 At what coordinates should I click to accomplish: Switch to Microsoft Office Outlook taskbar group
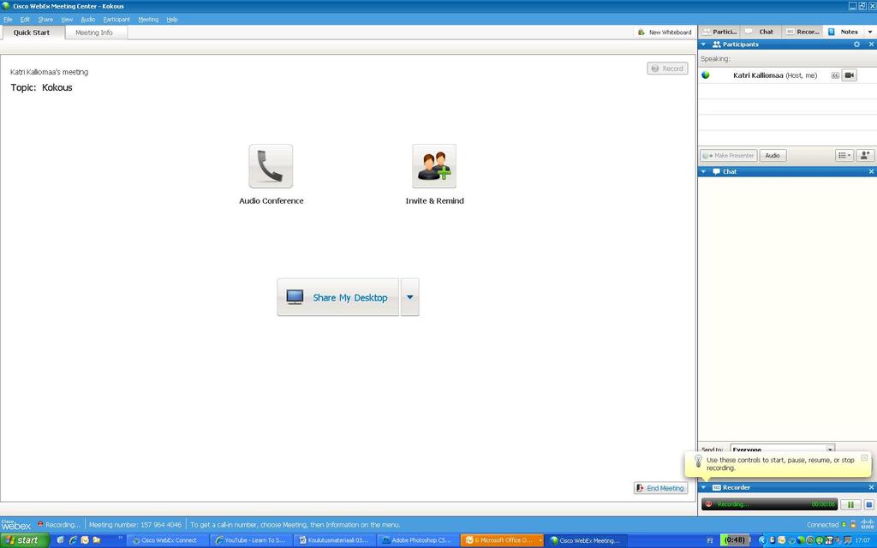502,540
